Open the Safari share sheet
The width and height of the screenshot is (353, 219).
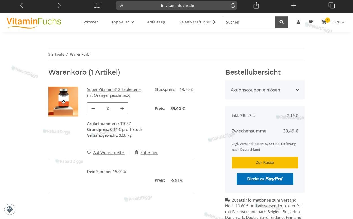(x=256, y=5)
